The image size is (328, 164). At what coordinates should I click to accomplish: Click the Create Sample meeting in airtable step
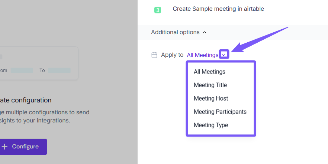218,9
